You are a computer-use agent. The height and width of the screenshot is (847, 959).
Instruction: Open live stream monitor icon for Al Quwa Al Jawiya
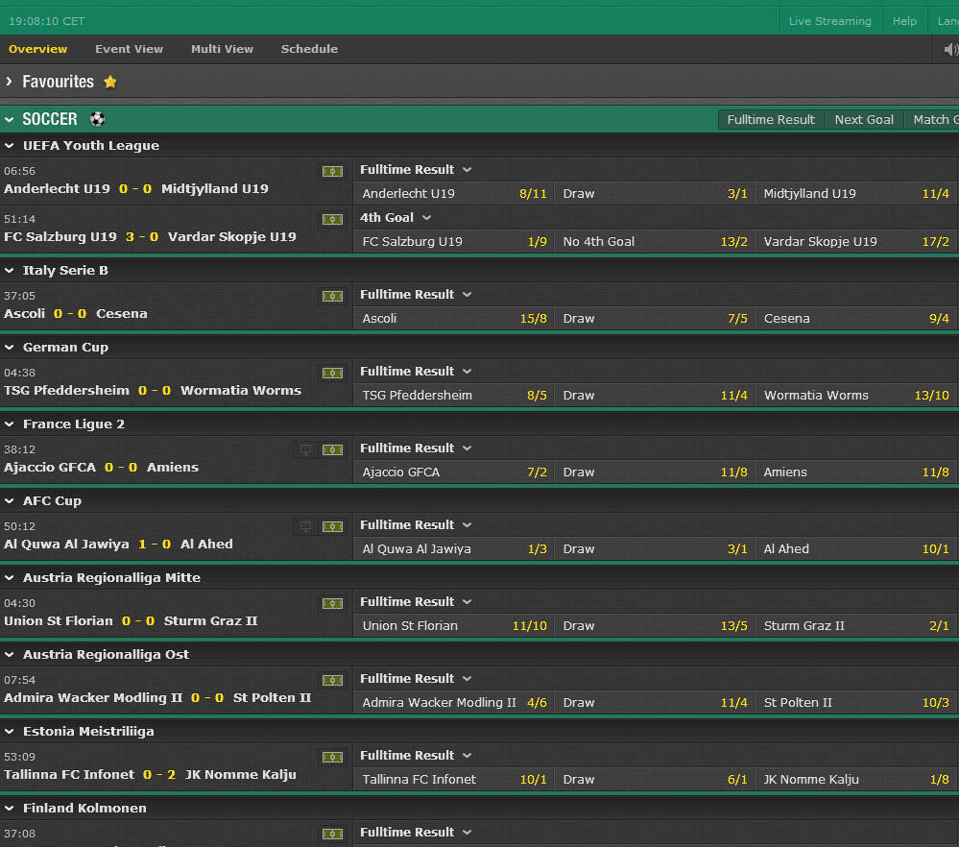306,526
